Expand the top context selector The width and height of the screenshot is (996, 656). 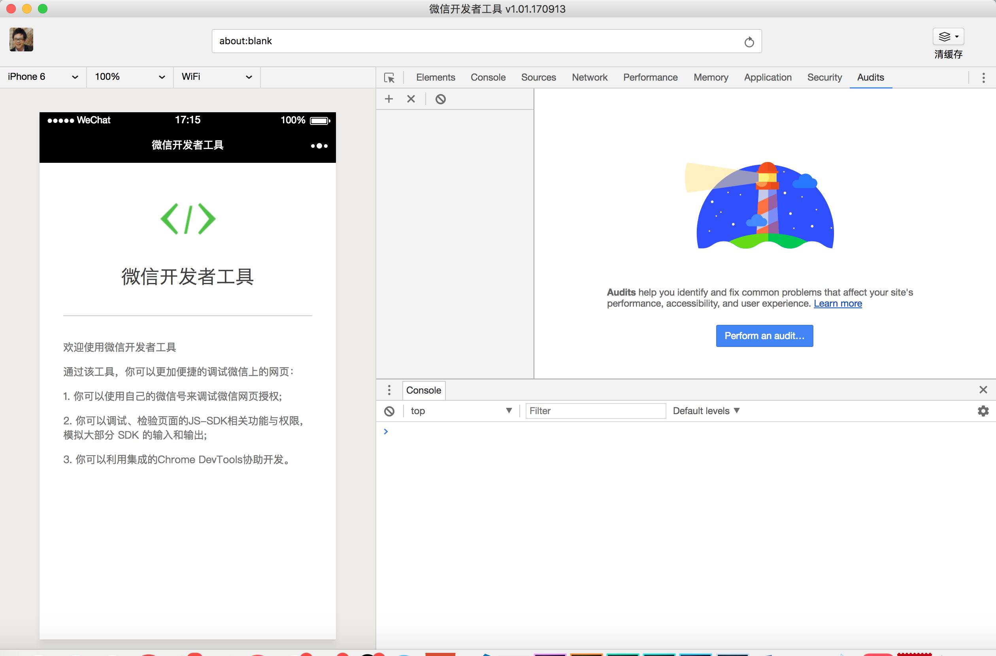(461, 411)
